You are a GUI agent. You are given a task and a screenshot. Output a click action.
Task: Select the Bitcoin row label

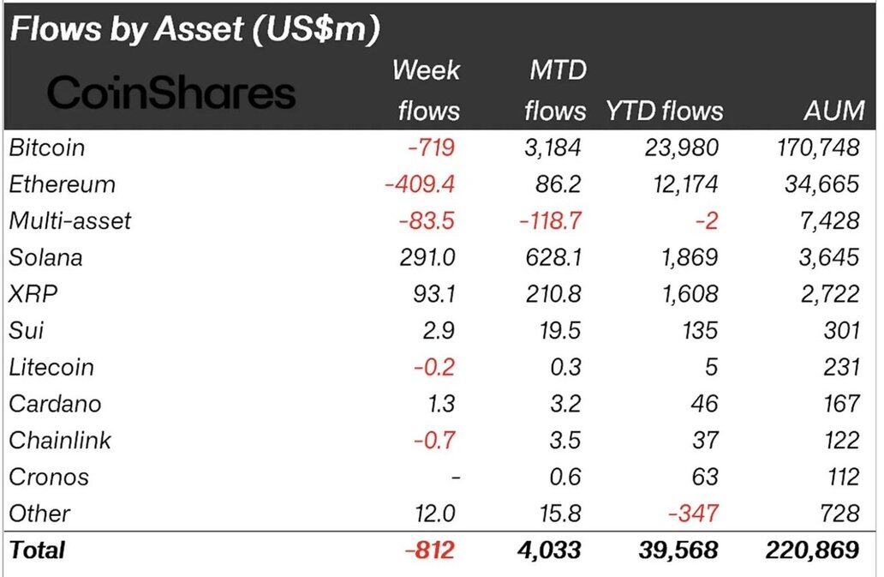point(47,147)
